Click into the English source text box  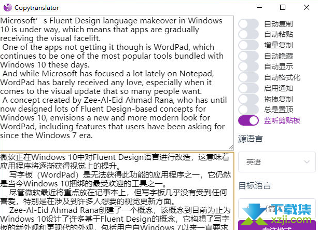(x=117, y=83)
